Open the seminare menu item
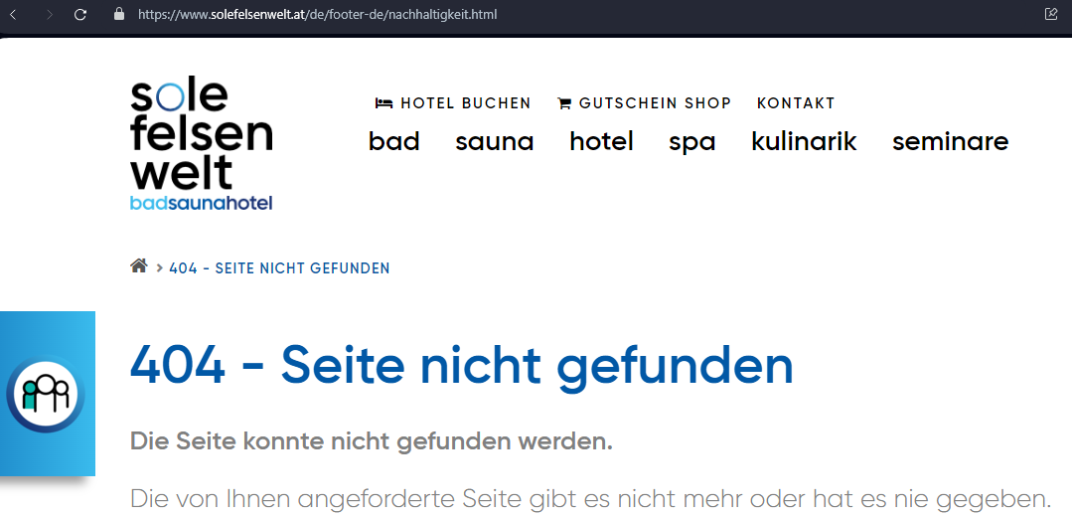This screenshot has width=1072, height=517. [x=951, y=141]
